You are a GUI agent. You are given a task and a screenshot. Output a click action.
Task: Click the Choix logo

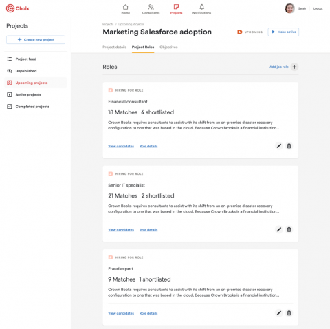click(x=18, y=8)
